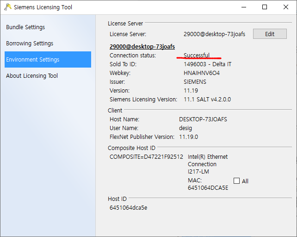Click Siemens Licensing Version 11.1 SALT v4.2.0.0
297x237 pixels.
[207, 100]
